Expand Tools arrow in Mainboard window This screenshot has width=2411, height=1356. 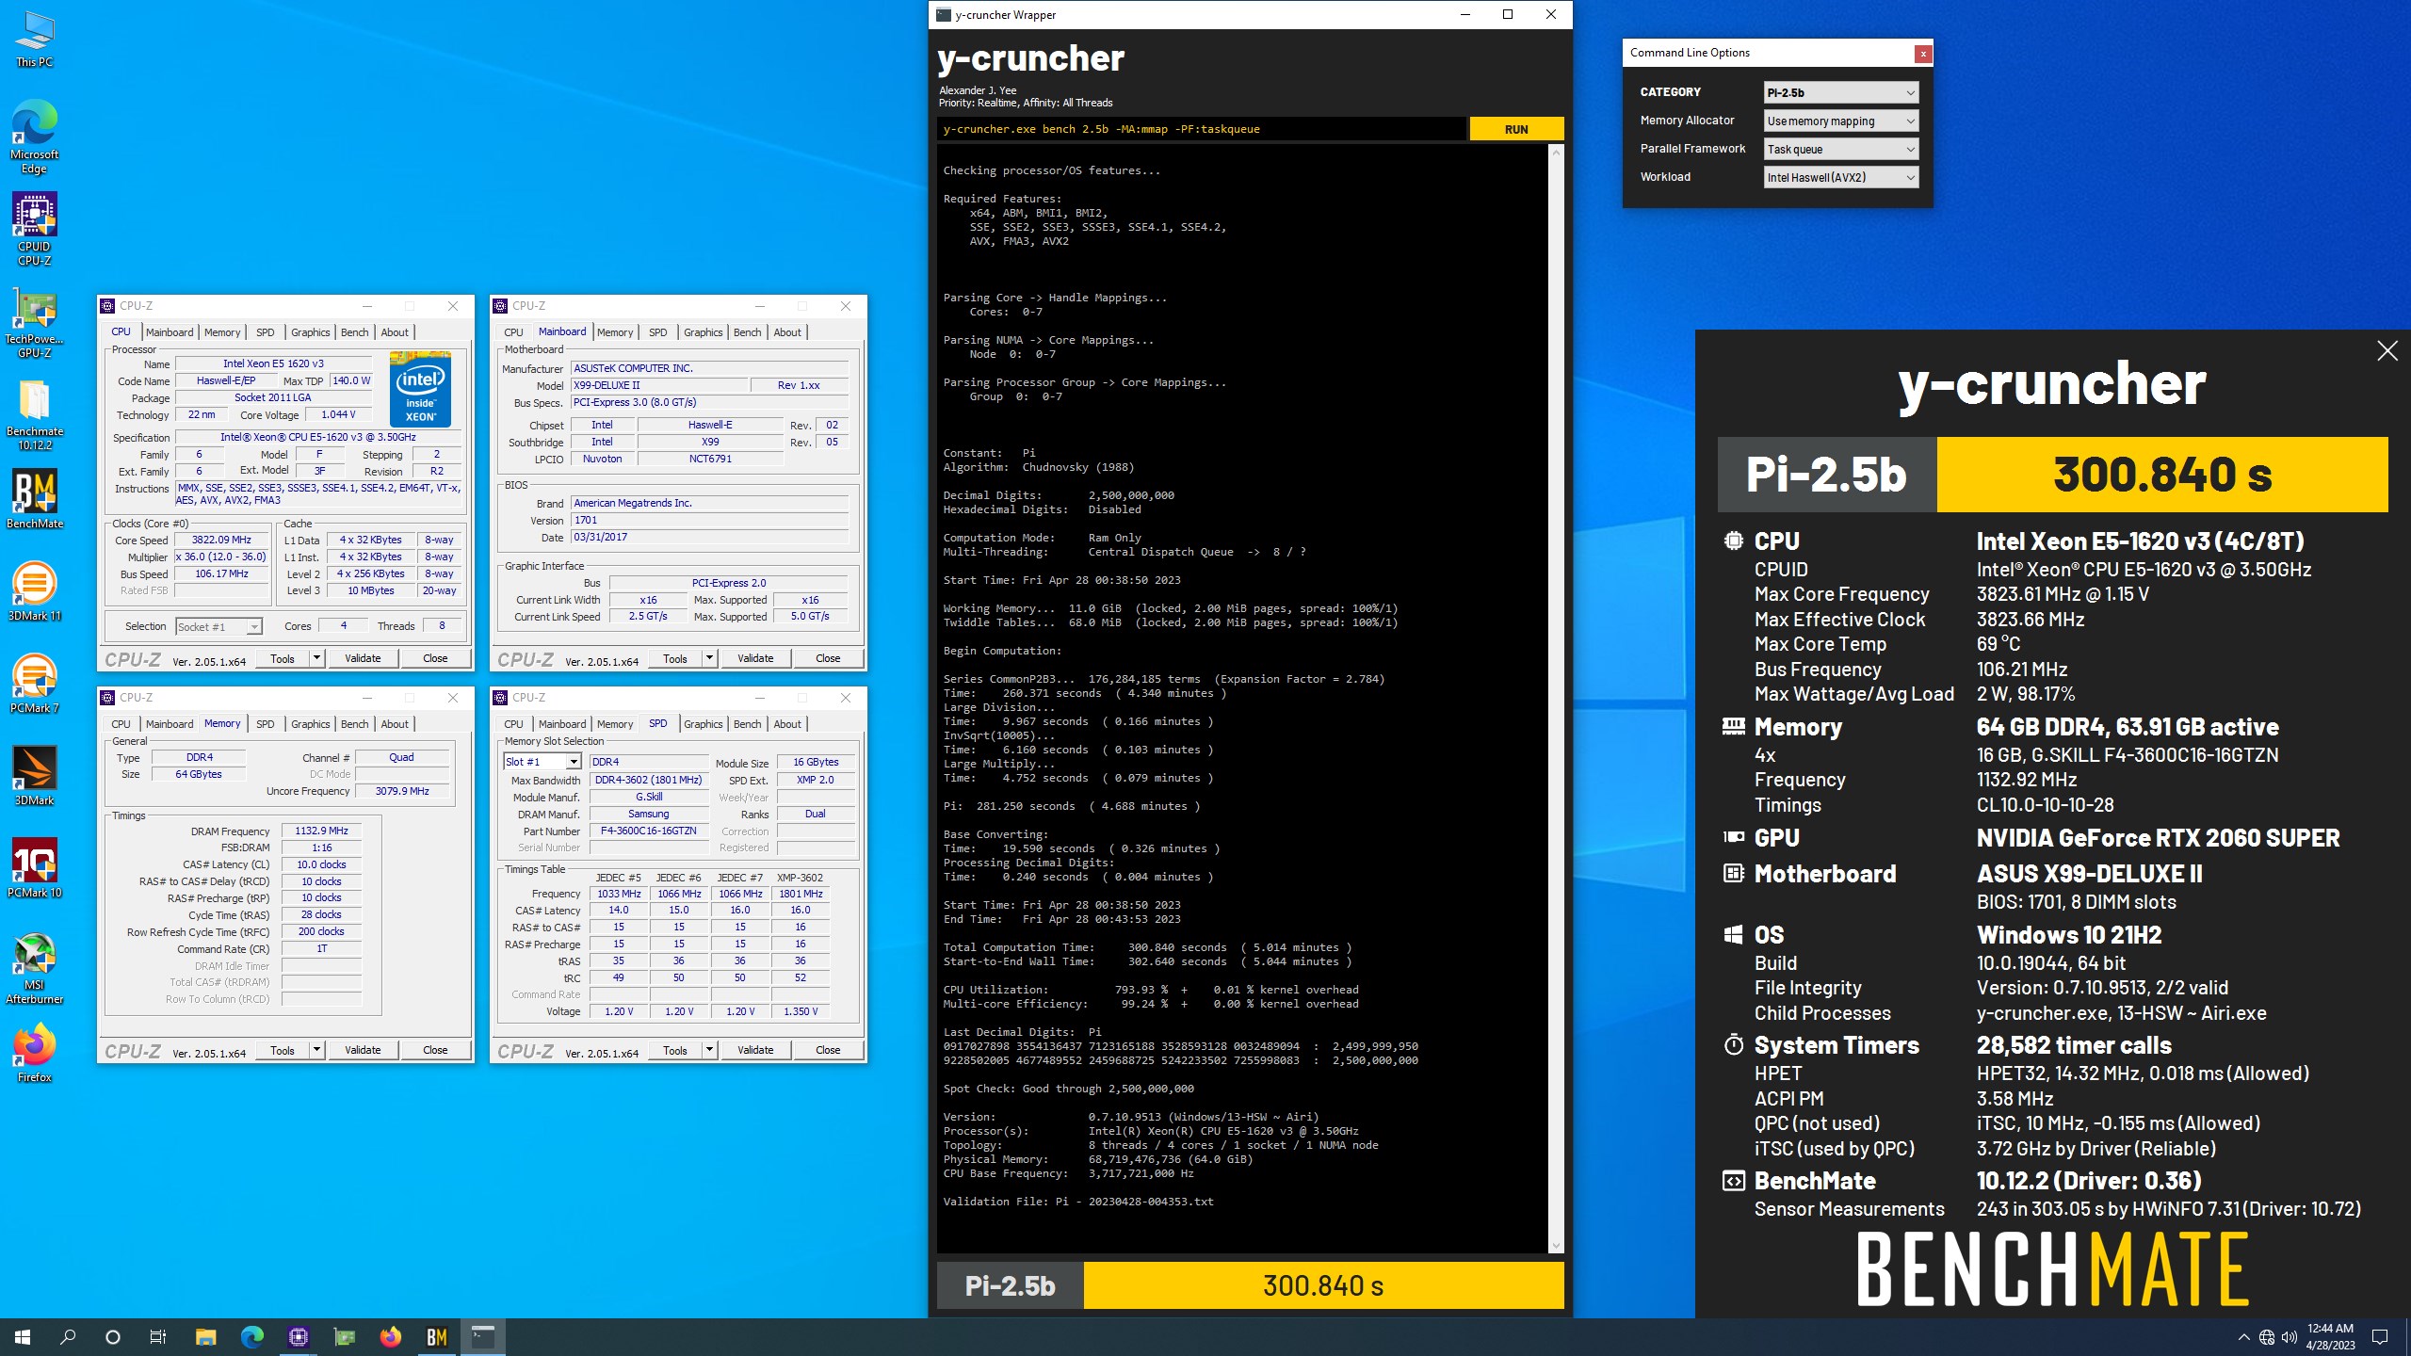[x=710, y=658]
